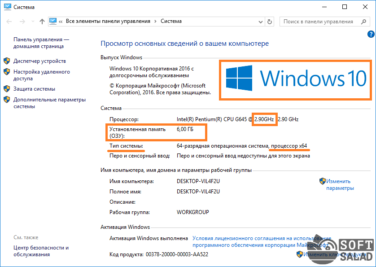Click Активация Windows выполнена text
Image resolution: width=376 pixels, height=267 pixels.
coord(149,238)
